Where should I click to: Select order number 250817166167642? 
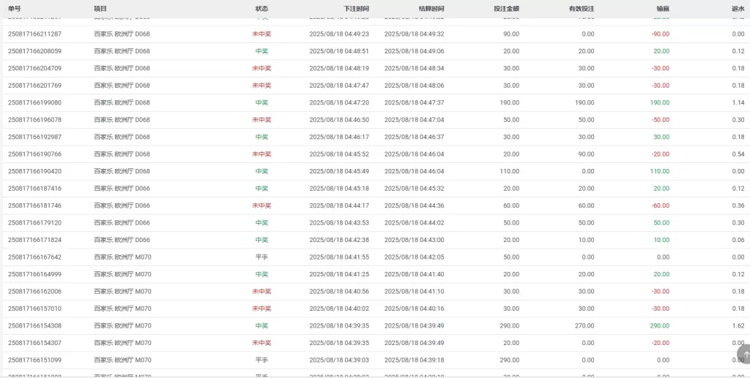(x=34, y=257)
